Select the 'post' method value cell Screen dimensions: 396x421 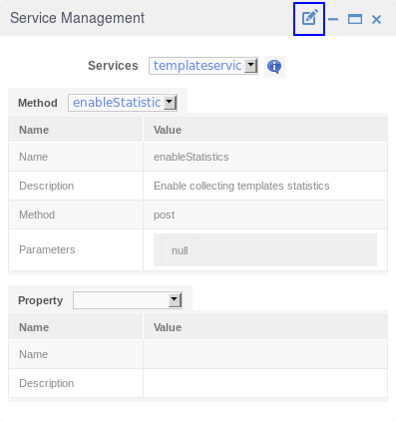[x=265, y=214]
